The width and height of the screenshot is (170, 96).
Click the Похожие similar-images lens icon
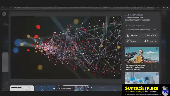(128, 41)
